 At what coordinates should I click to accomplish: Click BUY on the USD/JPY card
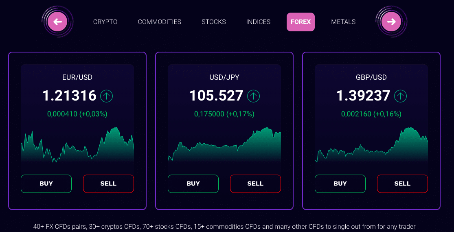click(x=193, y=184)
